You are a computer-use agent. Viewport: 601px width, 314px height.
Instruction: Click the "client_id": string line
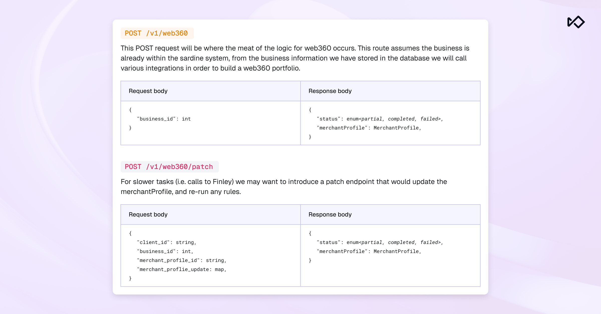pos(167,242)
